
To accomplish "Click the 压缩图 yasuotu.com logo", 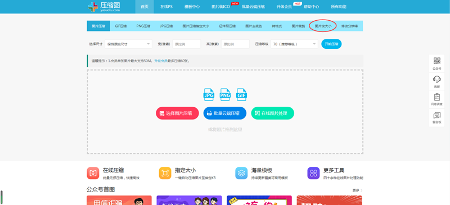I will (104, 7).
